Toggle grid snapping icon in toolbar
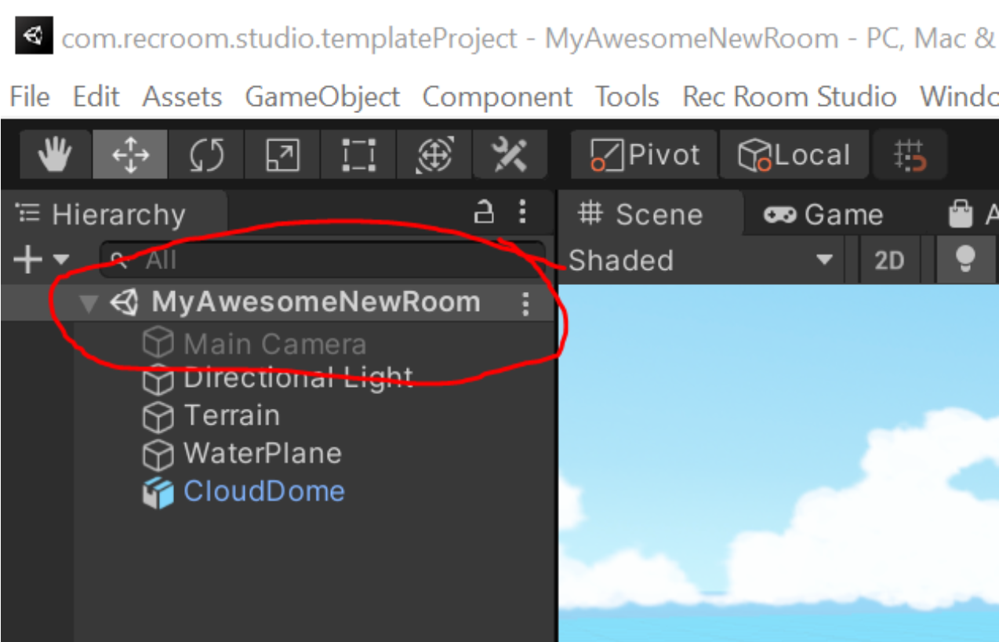The height and width of the screenshot is (642, 999). click(910, 155)
